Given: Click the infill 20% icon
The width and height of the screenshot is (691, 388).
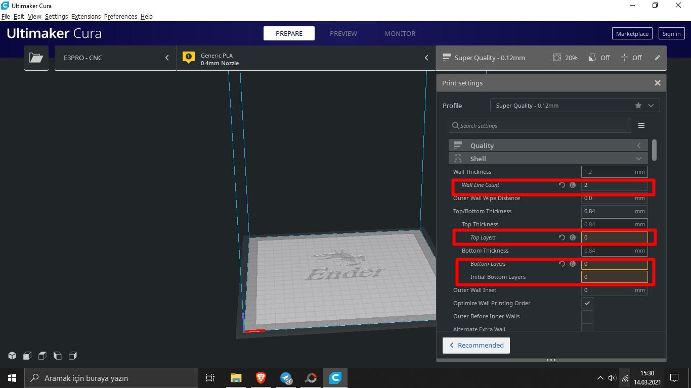Looking at the screenshot, I should coord(557,58).
